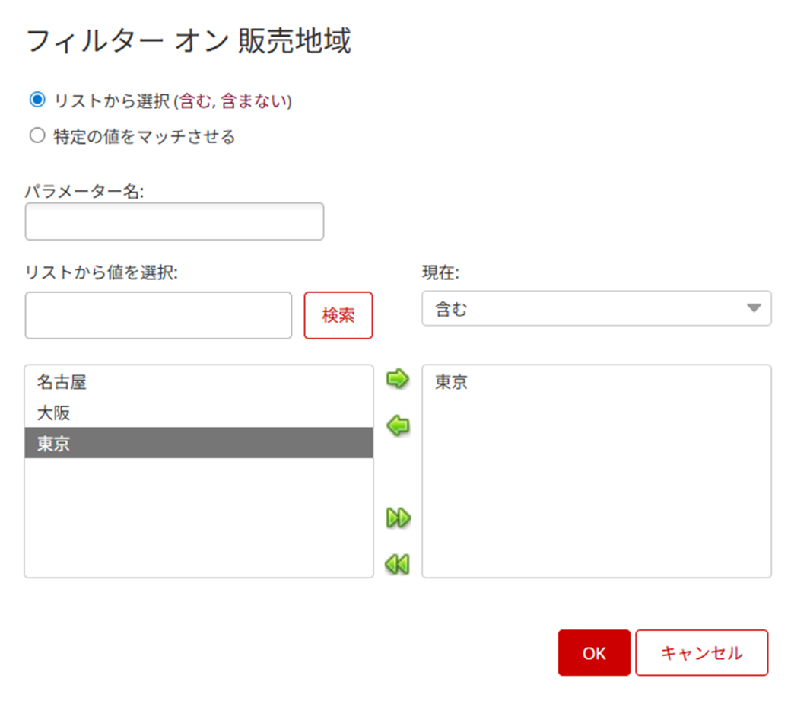This screenshot has width=791, height=701.
Task: Click double right arrows to add all
Action: [398, 518]
